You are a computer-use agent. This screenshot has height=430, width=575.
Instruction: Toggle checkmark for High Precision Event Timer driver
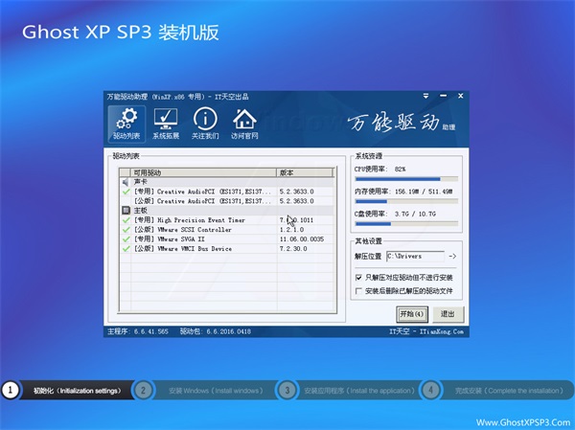[126, 220]
